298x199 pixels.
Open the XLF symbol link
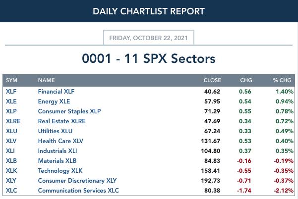pos(11,92)
